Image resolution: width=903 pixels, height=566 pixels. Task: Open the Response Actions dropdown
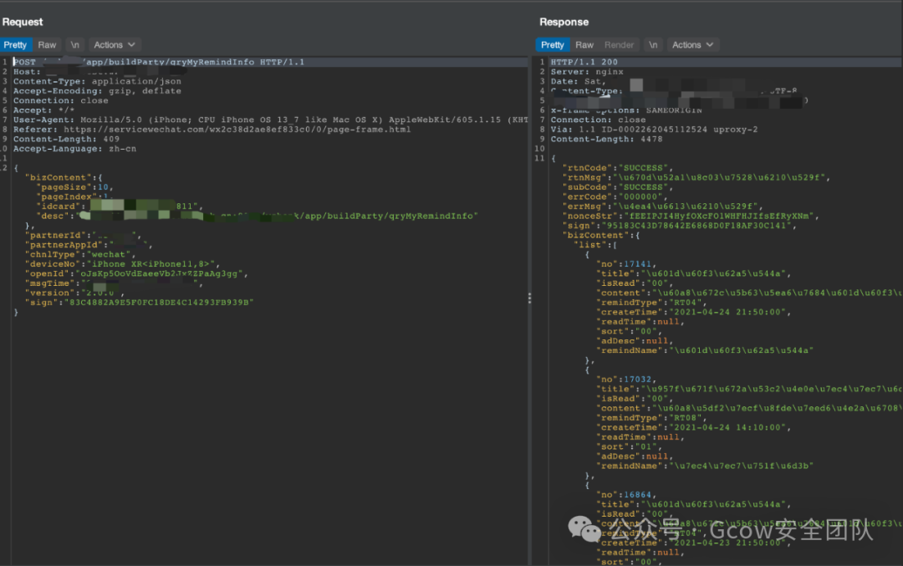pyautogui.click(x=693, y=45)
